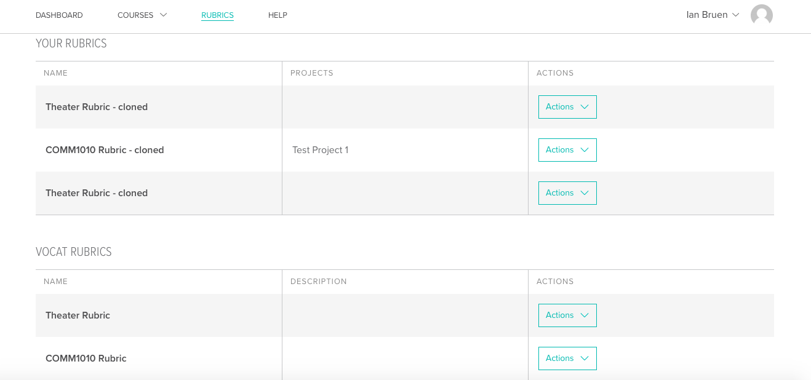811x380 pixels.
Task: Click the YOUR RUBRICS section heading
Action: click(71, 44)
